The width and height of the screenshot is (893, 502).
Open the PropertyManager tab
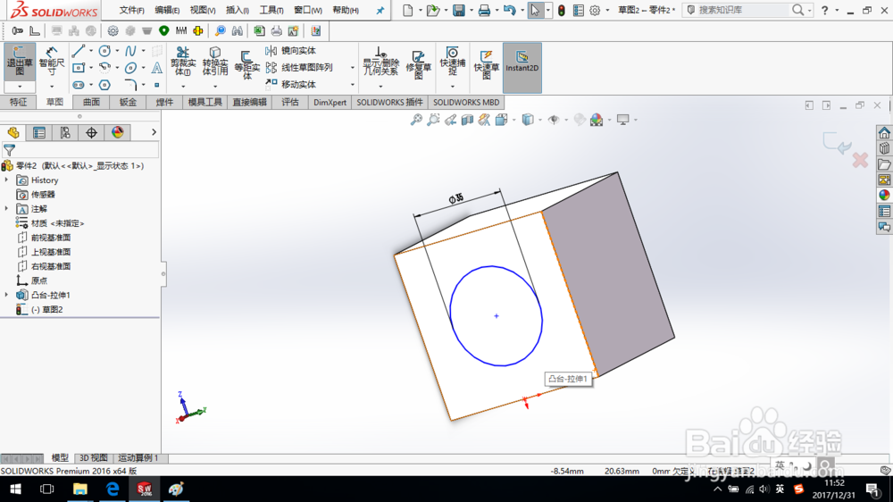click(39, 133)
